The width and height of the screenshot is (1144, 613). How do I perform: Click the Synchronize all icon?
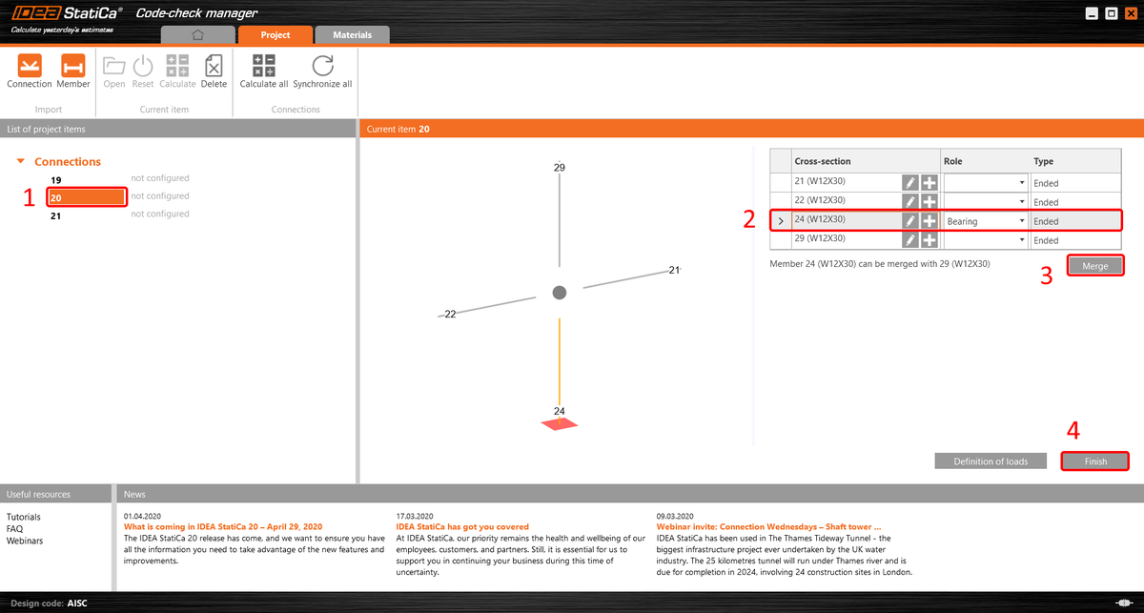click(322, 67)
